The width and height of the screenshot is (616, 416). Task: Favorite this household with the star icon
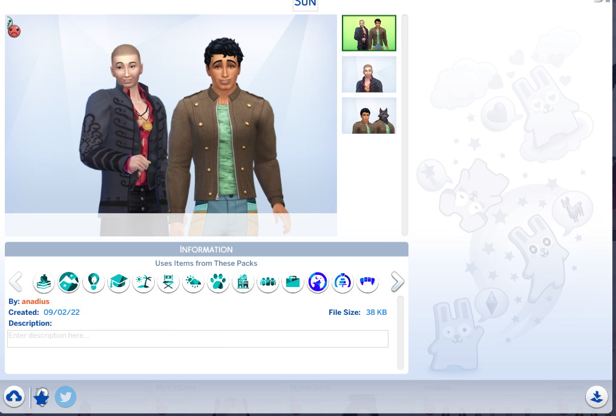[x=41, y=397]
